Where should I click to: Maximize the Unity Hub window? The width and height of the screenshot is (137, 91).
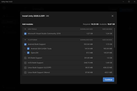[x=129, y=2]
